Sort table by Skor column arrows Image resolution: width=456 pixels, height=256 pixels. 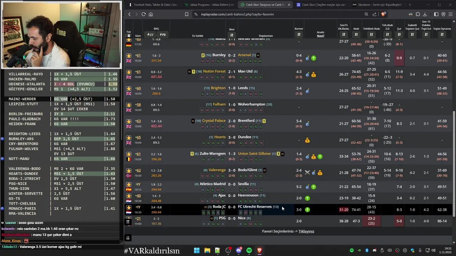click(232, 35)
